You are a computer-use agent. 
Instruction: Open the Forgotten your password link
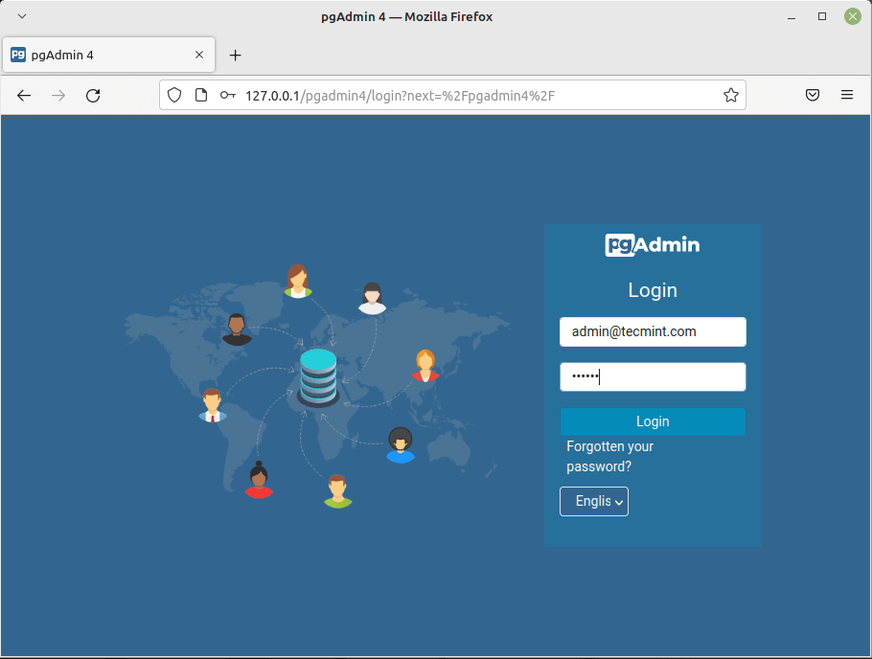click(609, 457)
